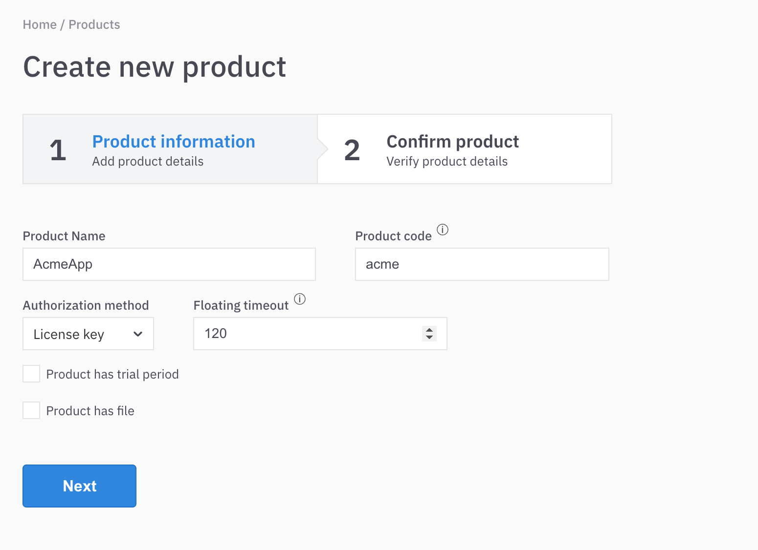Open the Authorization method dropdown
The width and height of the screenshot is (758, 550).
(89, 334)
